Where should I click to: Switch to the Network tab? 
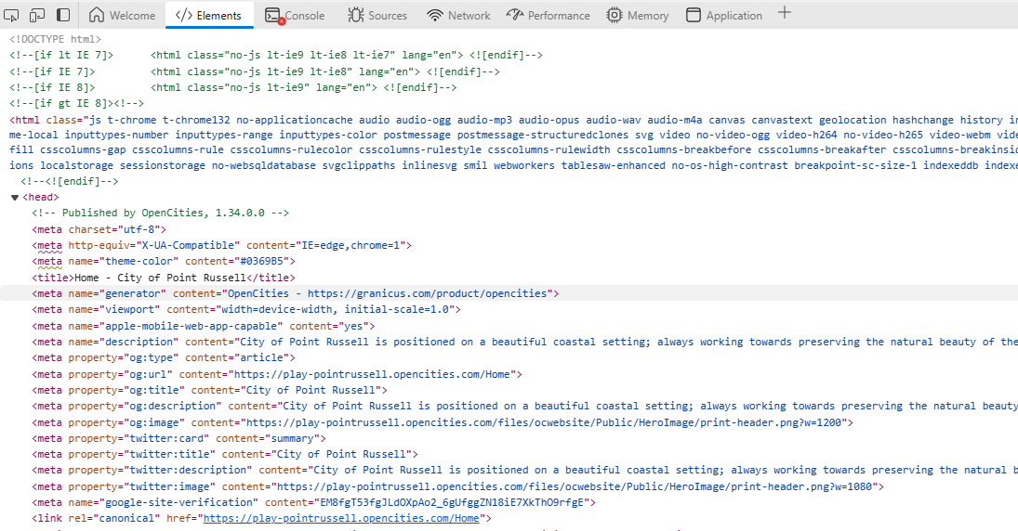coord(458,15)
